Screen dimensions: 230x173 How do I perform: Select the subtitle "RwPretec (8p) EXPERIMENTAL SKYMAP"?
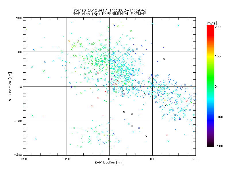coord(109,14)
